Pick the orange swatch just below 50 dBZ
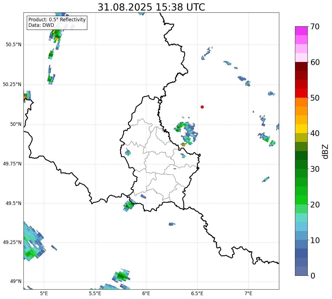This screenshot has width=332, height=299. click(301, 102)
